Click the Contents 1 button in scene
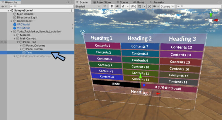This screenshot has width=222, height=120. pos(103,45)
